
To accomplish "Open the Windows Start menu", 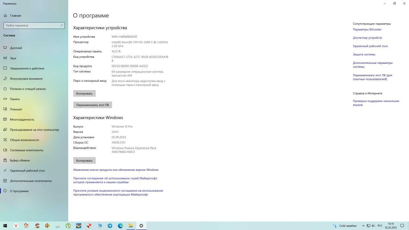I will click(x=5, y=226).
